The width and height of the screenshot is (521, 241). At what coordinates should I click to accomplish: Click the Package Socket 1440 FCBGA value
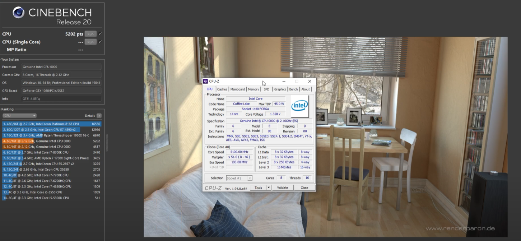(x=255, y=109)
